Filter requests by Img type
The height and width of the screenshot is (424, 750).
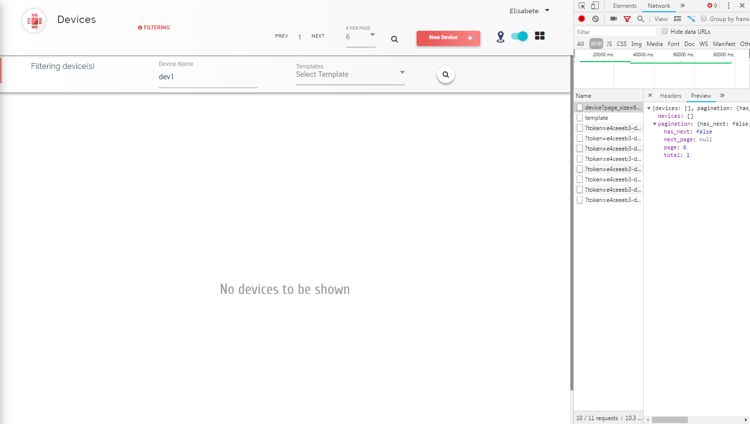pyautogui.click(x=636, y=44)
